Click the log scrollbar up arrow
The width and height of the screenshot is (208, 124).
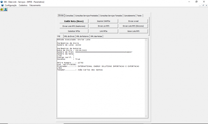146,40
